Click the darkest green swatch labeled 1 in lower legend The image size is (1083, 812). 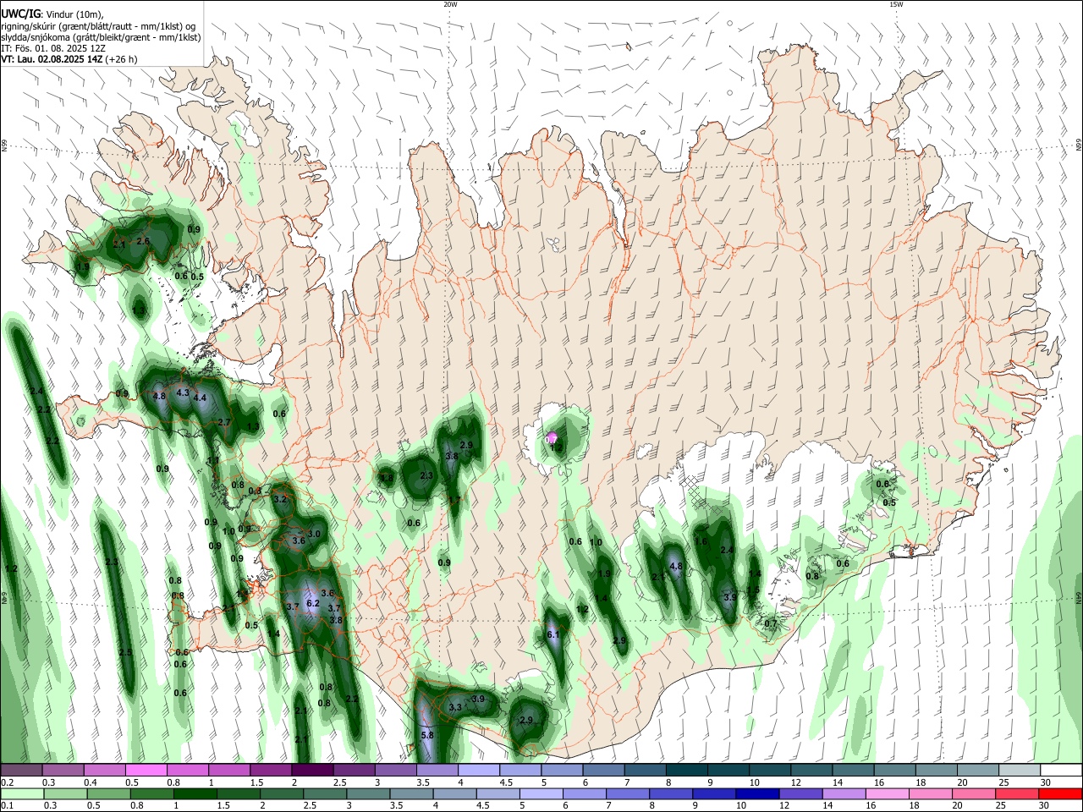click(x=195, y=793)
